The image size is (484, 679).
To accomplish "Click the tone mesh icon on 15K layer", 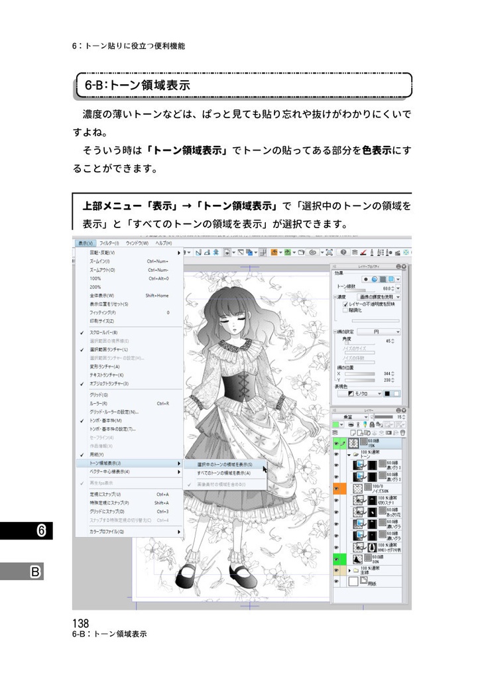I will pyautogui.click(x=363, y=442).
